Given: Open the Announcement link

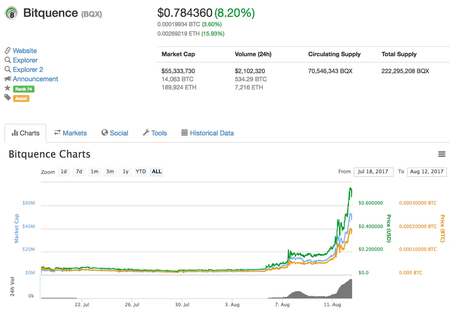Looking at the screenshot, I should coord(36,79).
